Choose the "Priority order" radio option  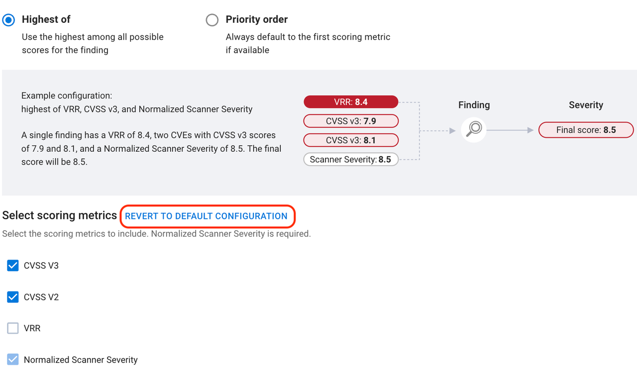(212, 20)
